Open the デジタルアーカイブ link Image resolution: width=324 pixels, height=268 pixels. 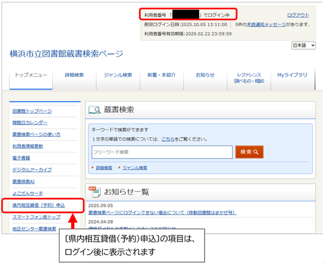[32, 170]
